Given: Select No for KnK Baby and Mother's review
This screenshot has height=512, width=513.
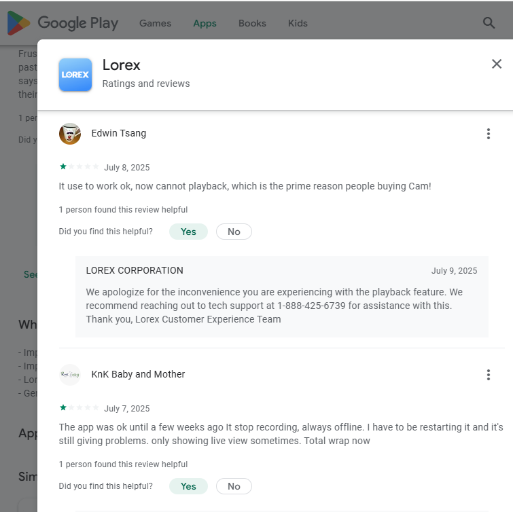Looking at the screenshot, I should [234, 486].
